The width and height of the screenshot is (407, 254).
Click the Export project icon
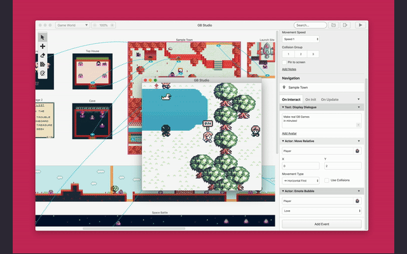345,25
